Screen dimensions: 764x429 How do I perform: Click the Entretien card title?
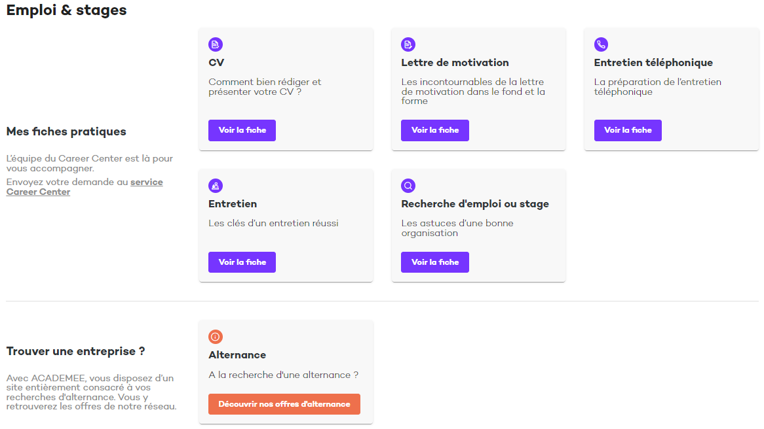click(x=233, y=204)
